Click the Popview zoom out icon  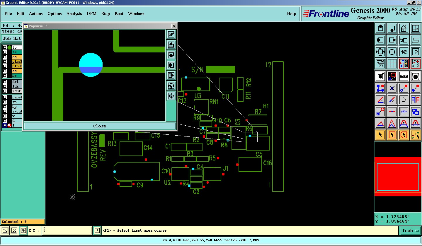[x=171, y=96]
